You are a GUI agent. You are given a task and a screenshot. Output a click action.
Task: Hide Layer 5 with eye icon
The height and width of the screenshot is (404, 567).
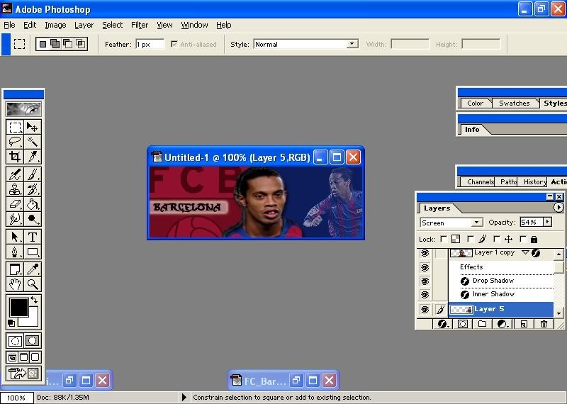(x=425, y=310)
